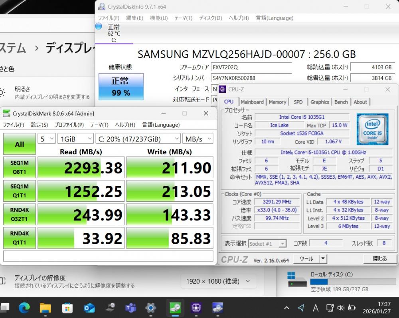Open File Explorer from the taskbar
The width and height of the screenshot is (399, 318).
click(x=45, y=308)
